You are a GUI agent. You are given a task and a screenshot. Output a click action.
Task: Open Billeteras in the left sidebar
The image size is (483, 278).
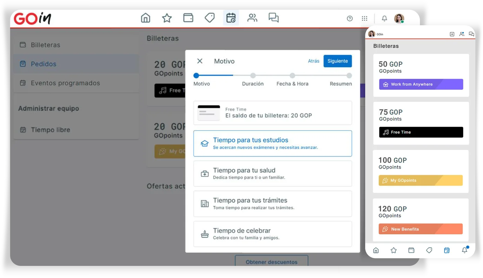76,45
